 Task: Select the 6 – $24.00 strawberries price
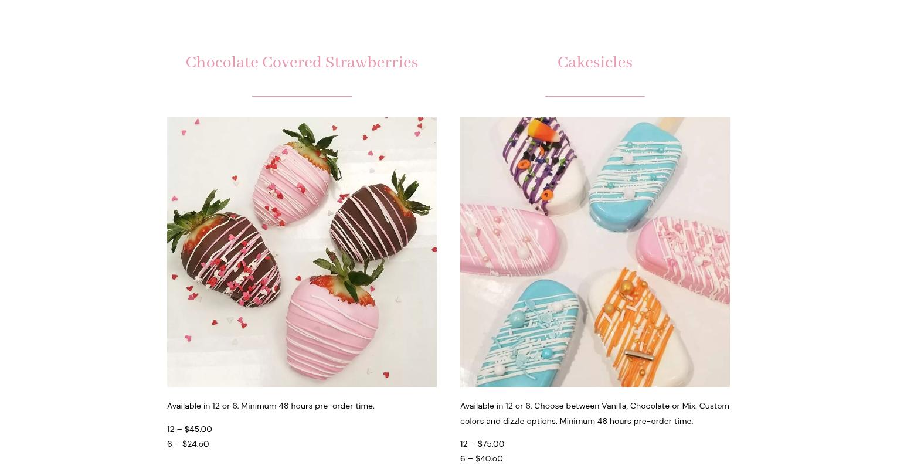point(188,444)
